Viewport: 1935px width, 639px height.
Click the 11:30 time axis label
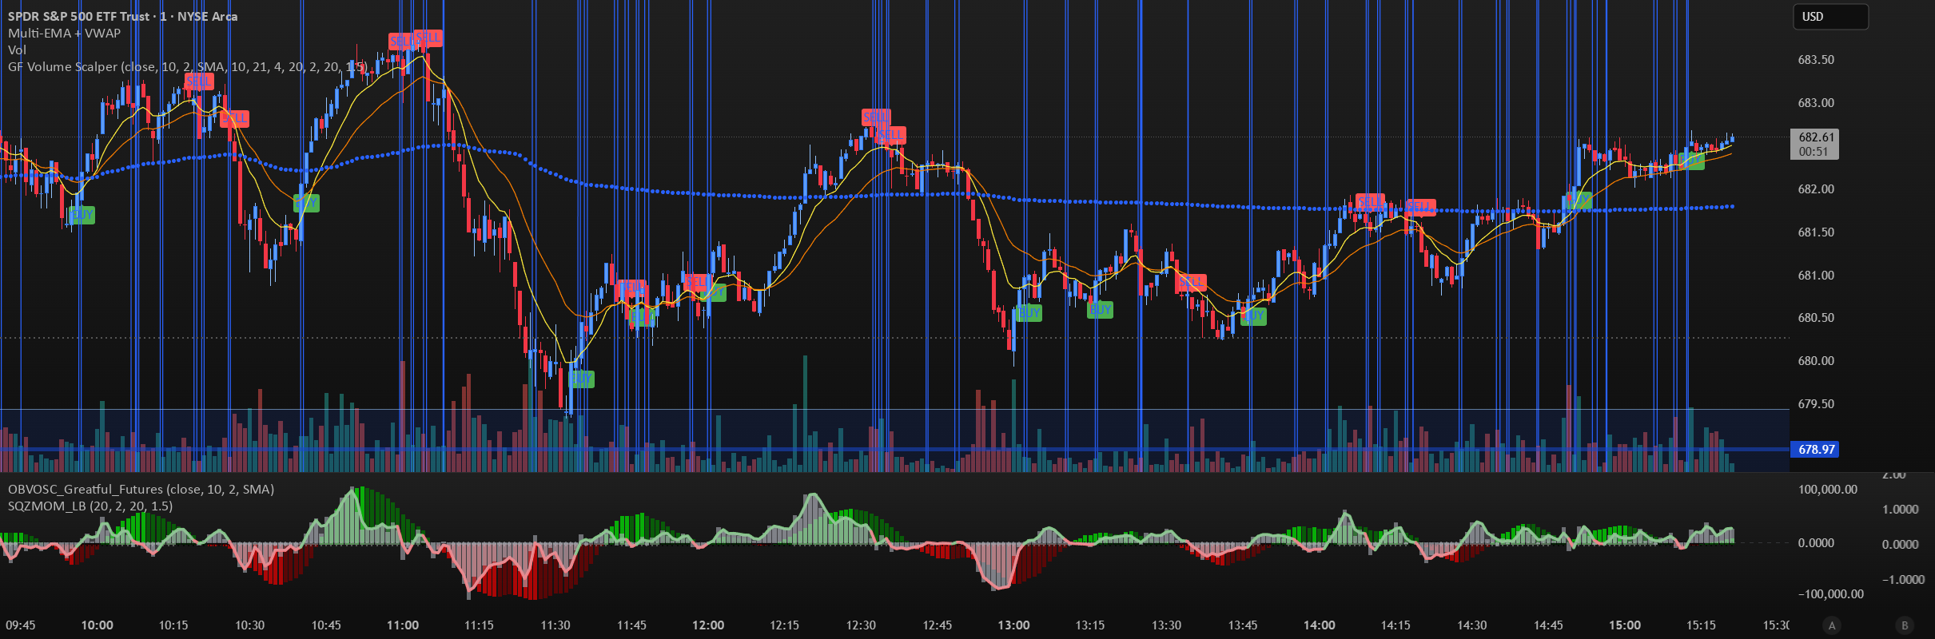click(555, 625)
